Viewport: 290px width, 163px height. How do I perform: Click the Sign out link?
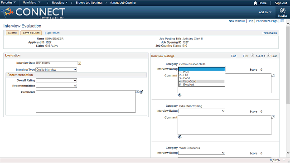(x=281, y=3)
